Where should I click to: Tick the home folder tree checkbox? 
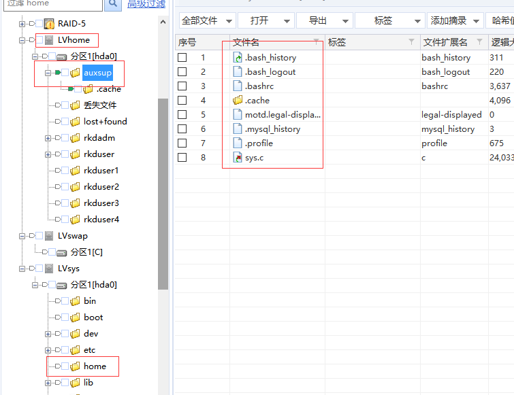65,366
